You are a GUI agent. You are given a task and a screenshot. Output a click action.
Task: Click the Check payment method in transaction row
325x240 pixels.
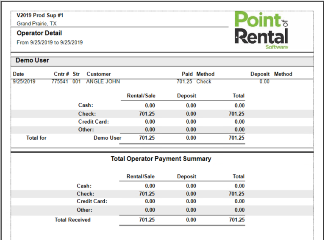click(204, 82)
